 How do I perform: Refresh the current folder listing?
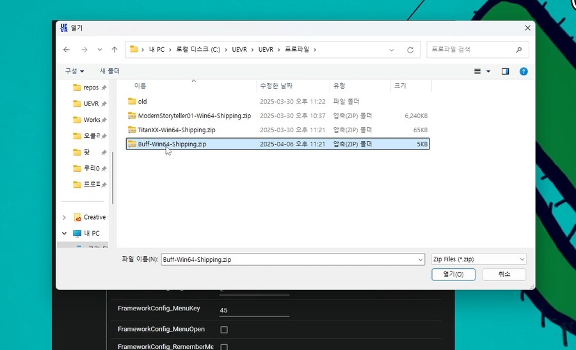tap(410, 50)
